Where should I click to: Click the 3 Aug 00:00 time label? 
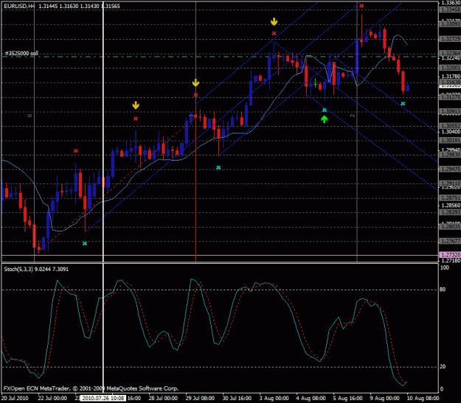pos(274,399)
